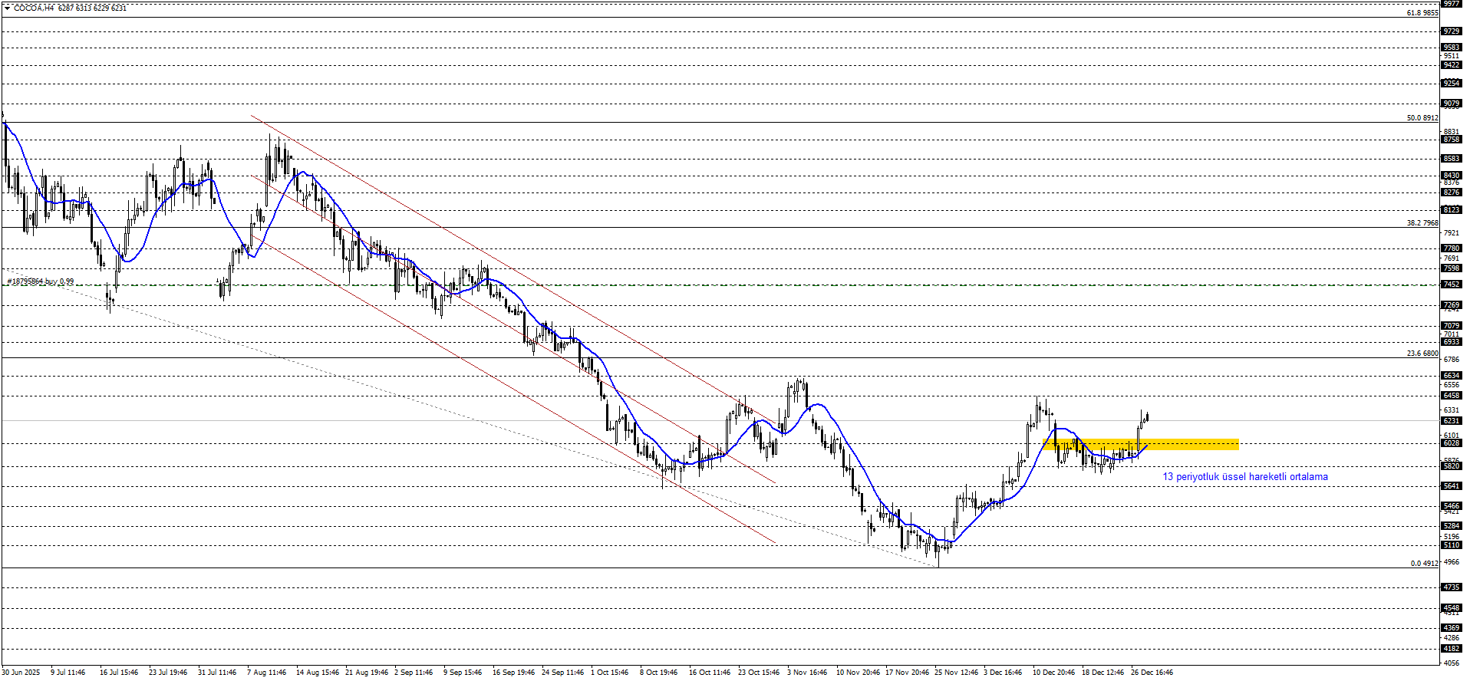Screen dimensions: 1470x681
Task: Click the 0.0 4912 Fibonacci base label
Action: tap(1424, 564)
